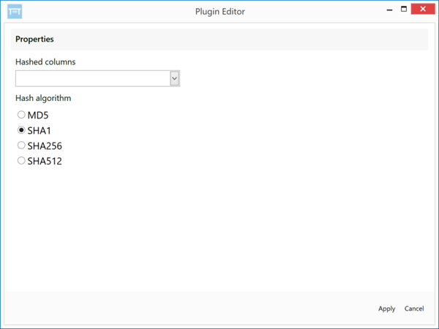Click the Apply button
The width and height of the screenshot is (439, 329).
[386, 309]
